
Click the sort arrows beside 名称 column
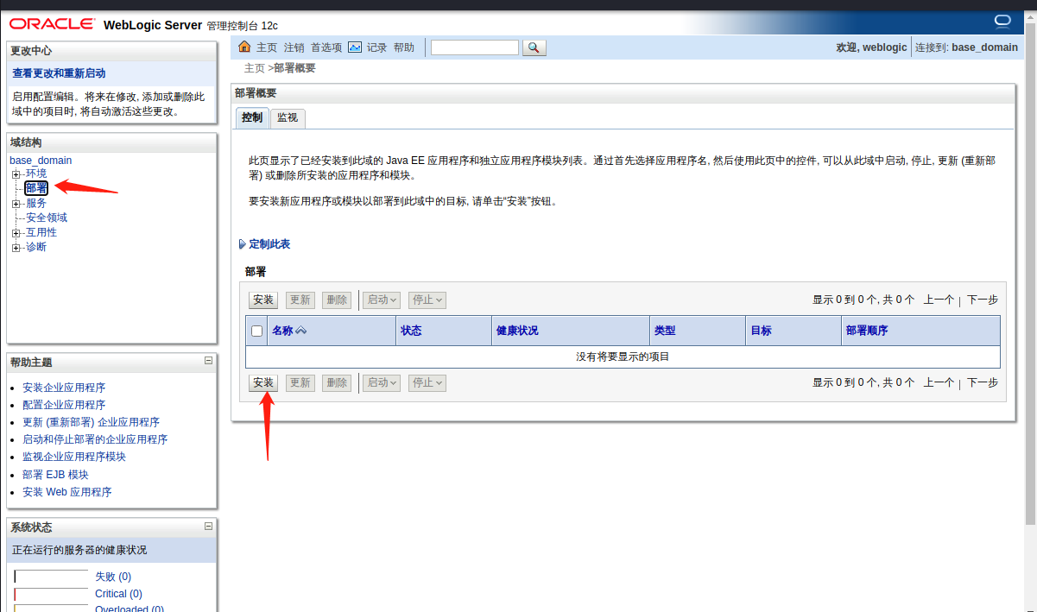click(x=301, y=331)
